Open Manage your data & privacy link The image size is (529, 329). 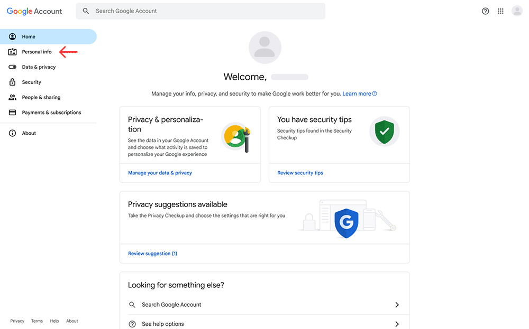pos(160,173)
